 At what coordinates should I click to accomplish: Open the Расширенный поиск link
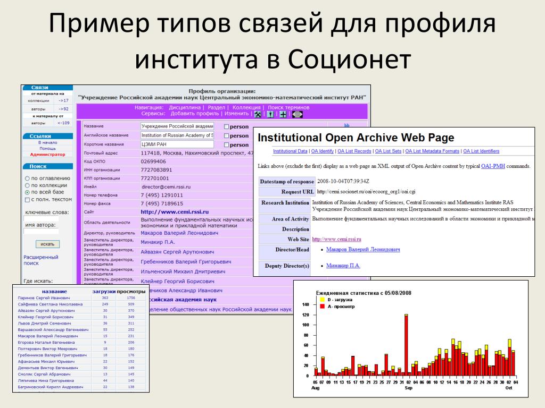pyautogui.click(x=40, y=260)
